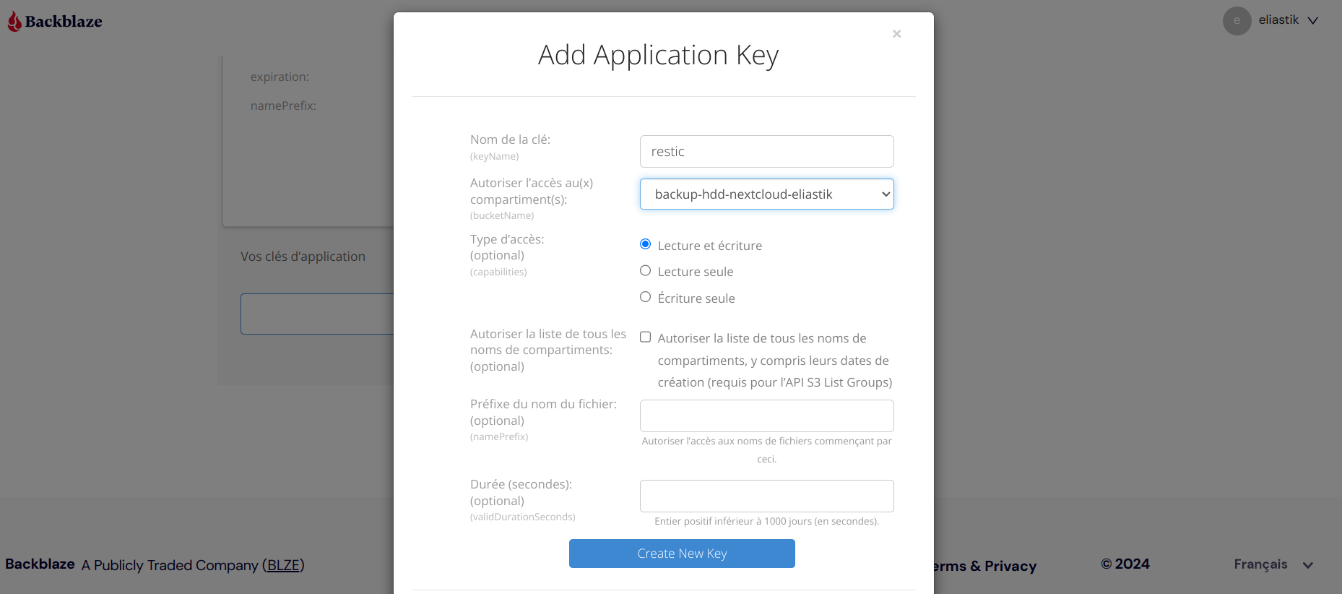Click the outlined button under 'Vos clés d'application'
This screenshot has height=594, width=1342.
317,314
